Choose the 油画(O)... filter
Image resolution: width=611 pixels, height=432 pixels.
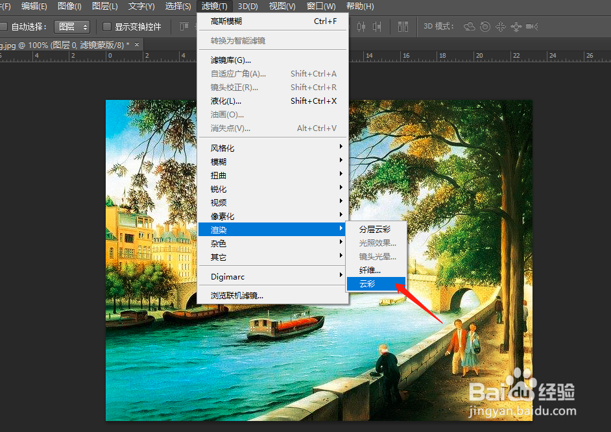pyautogui.click(x=272, y=115)
